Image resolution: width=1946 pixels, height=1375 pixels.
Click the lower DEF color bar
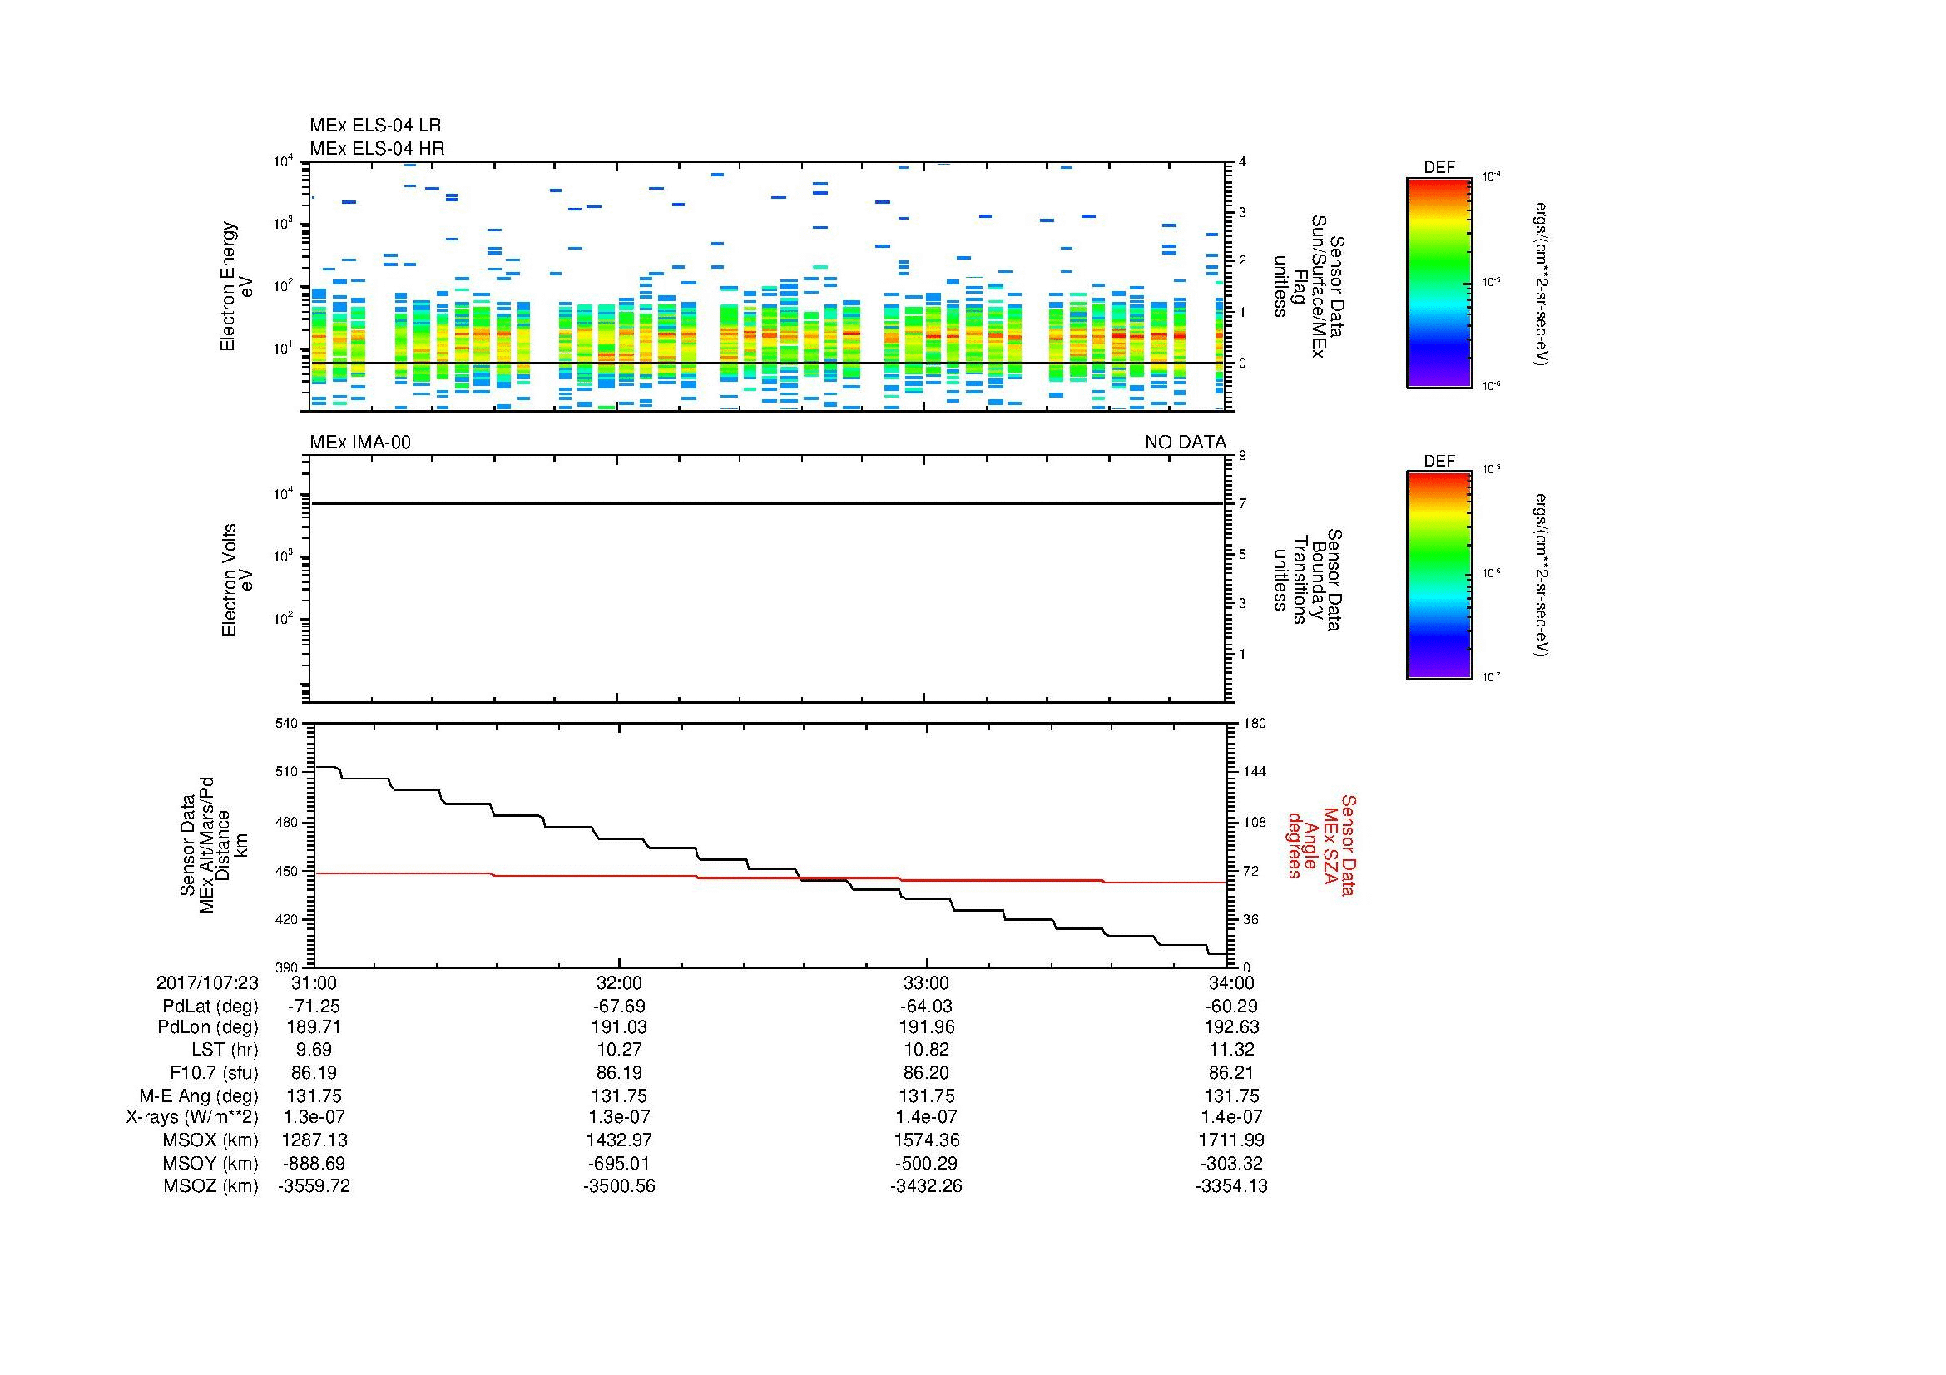[1438, 576]
